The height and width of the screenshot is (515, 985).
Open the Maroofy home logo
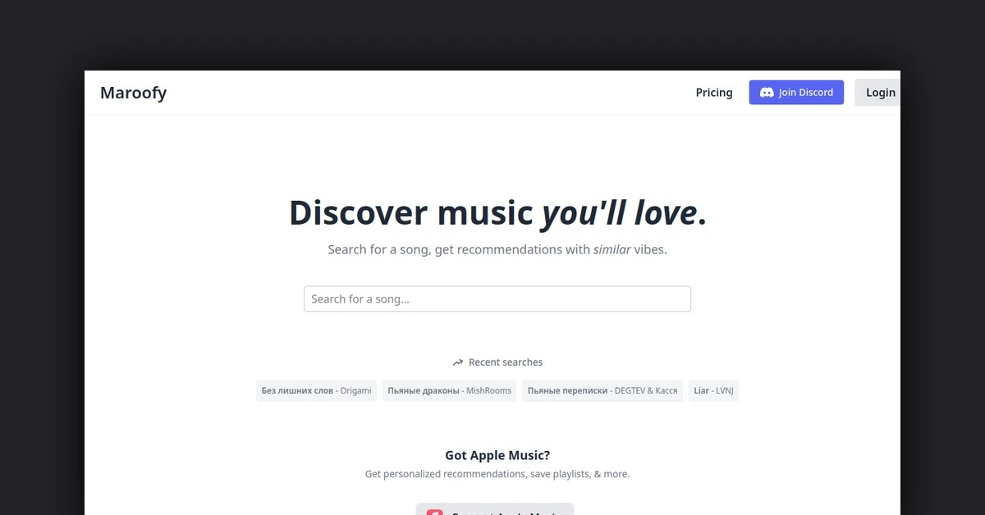click(x=133, y=93)
